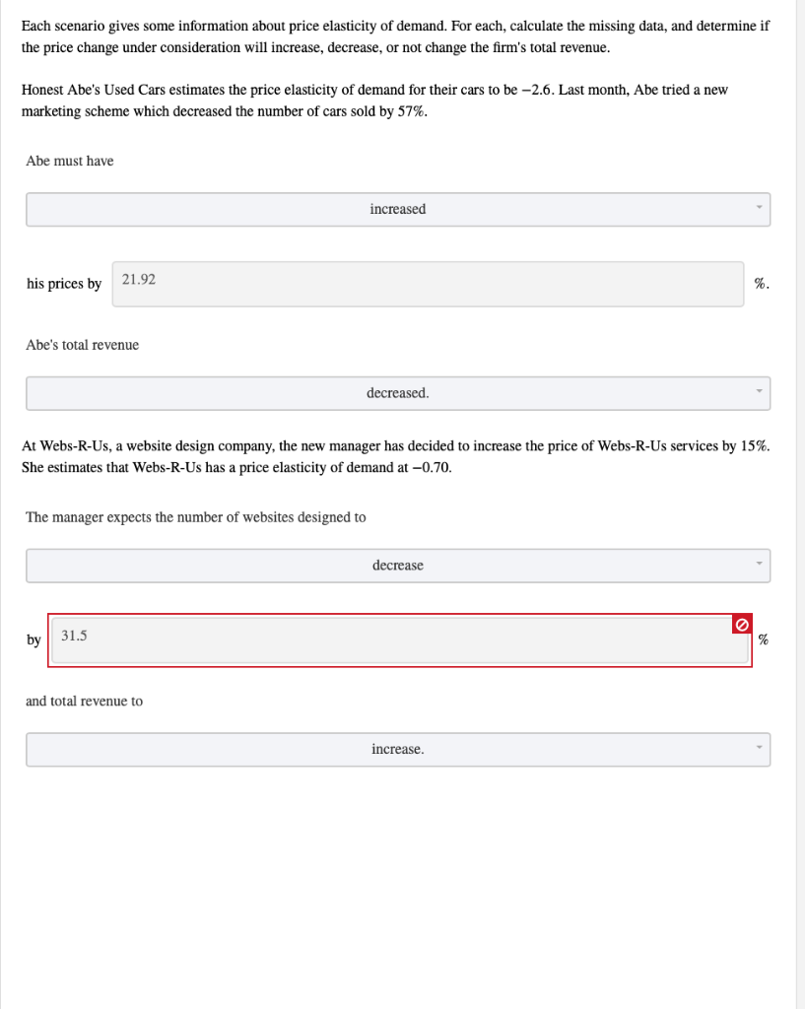Click the arrow on the websites-designed dropdown

759,566
